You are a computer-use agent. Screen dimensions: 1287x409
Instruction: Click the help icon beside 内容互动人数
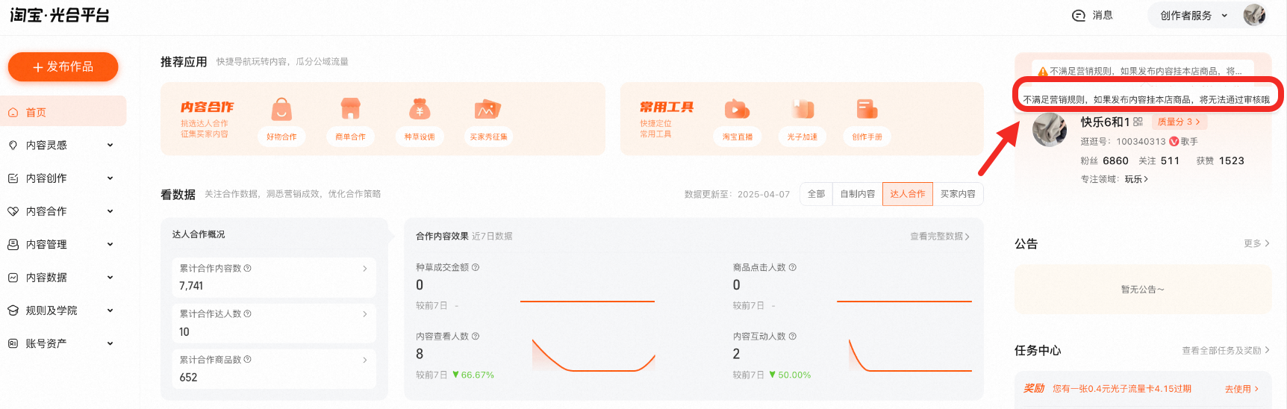(793, 336)
